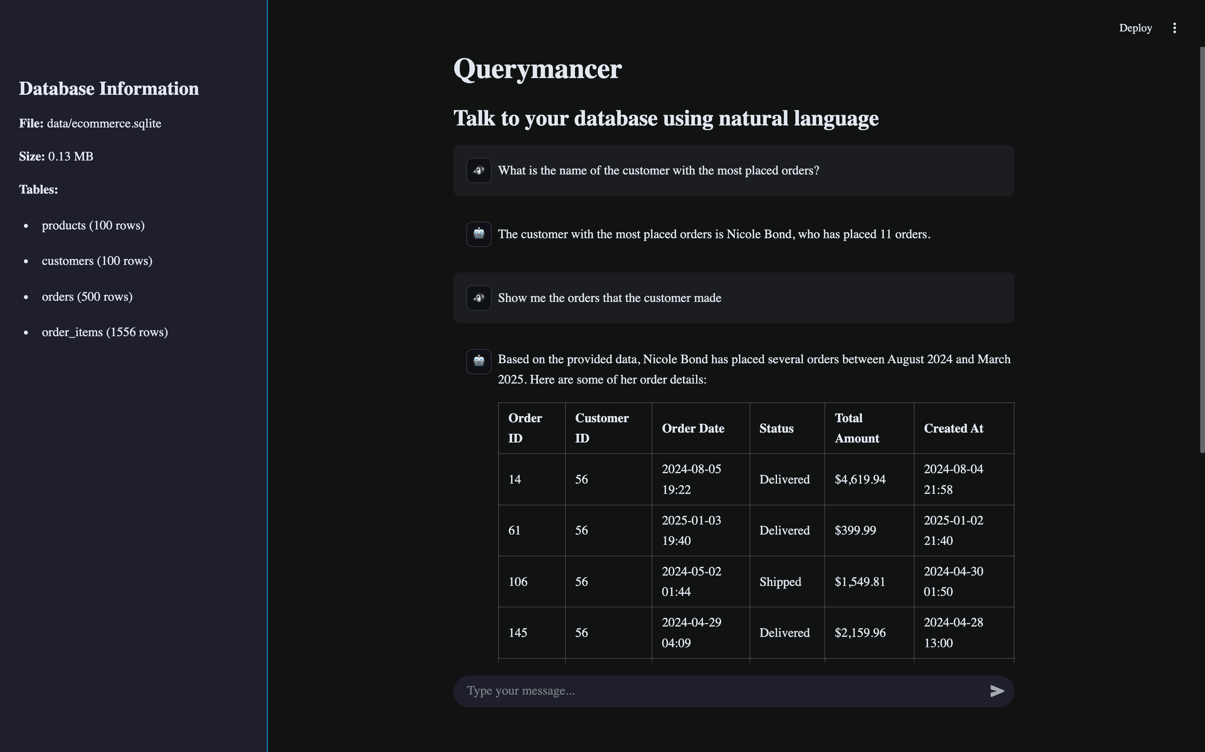Click 'Status' column header in table
The width and height of the screenshot is (1205, 752).
coord(776,429)
